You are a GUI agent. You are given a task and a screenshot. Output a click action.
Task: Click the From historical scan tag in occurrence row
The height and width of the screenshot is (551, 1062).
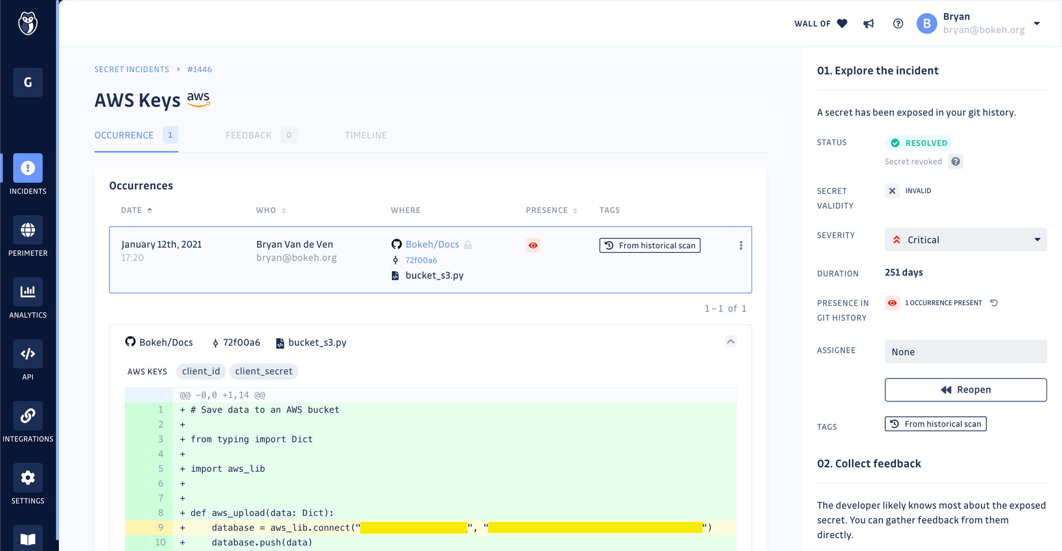coord(650,245)
